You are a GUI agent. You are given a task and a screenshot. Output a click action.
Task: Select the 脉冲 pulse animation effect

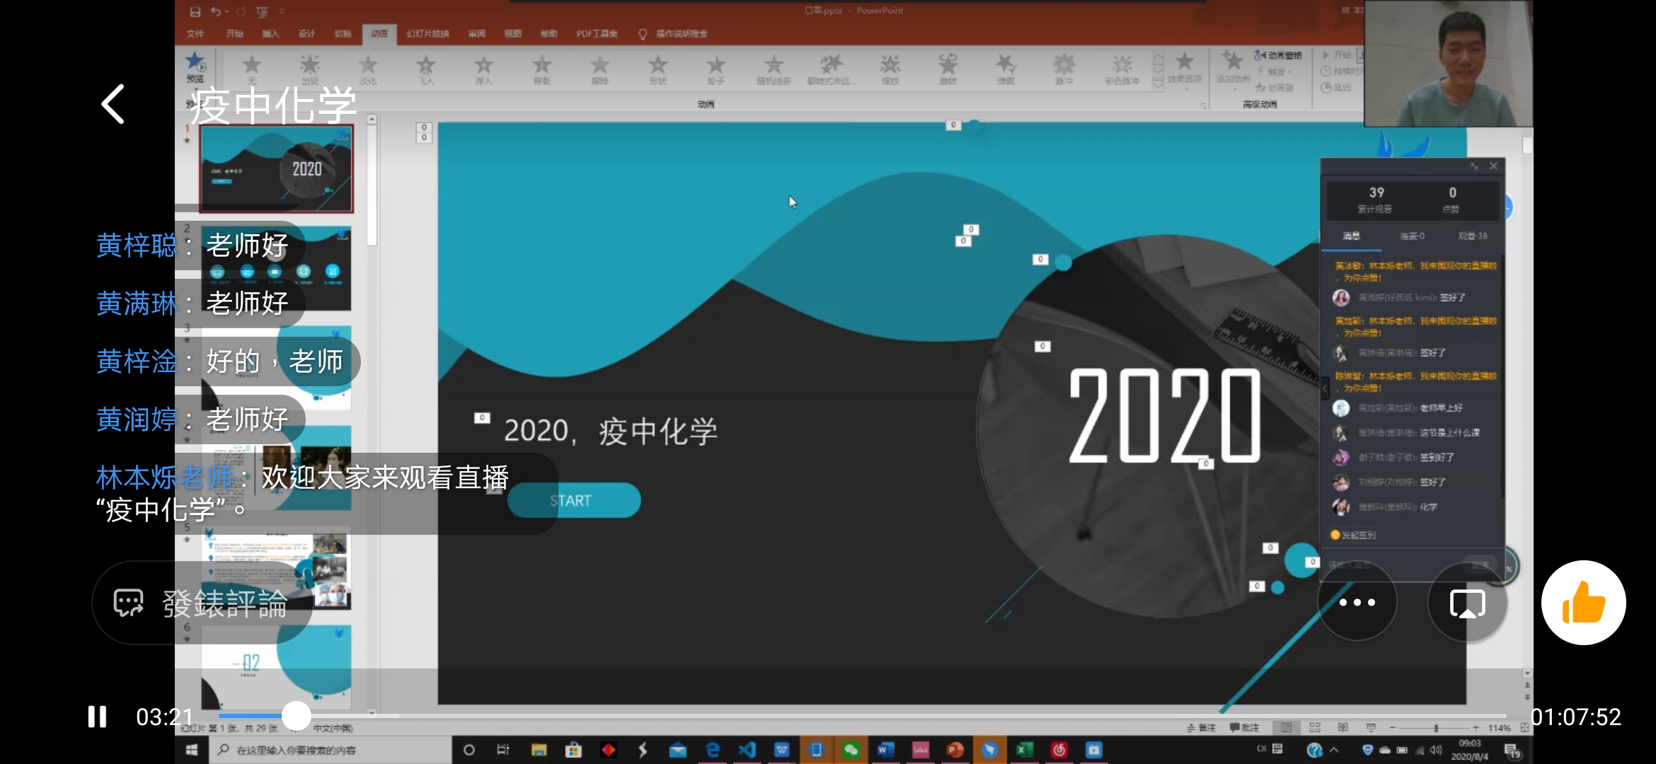point(1064,69)
